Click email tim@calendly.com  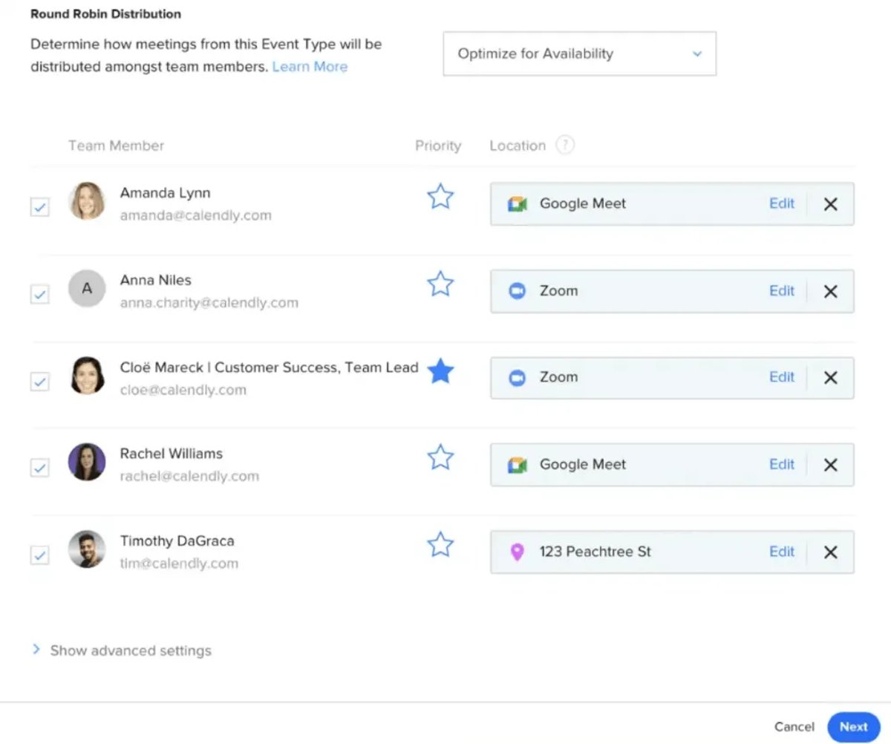click(179, 564)
